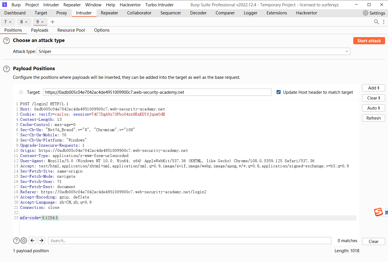
Task: Close Intruder tab 7
Action: [10, 22]
